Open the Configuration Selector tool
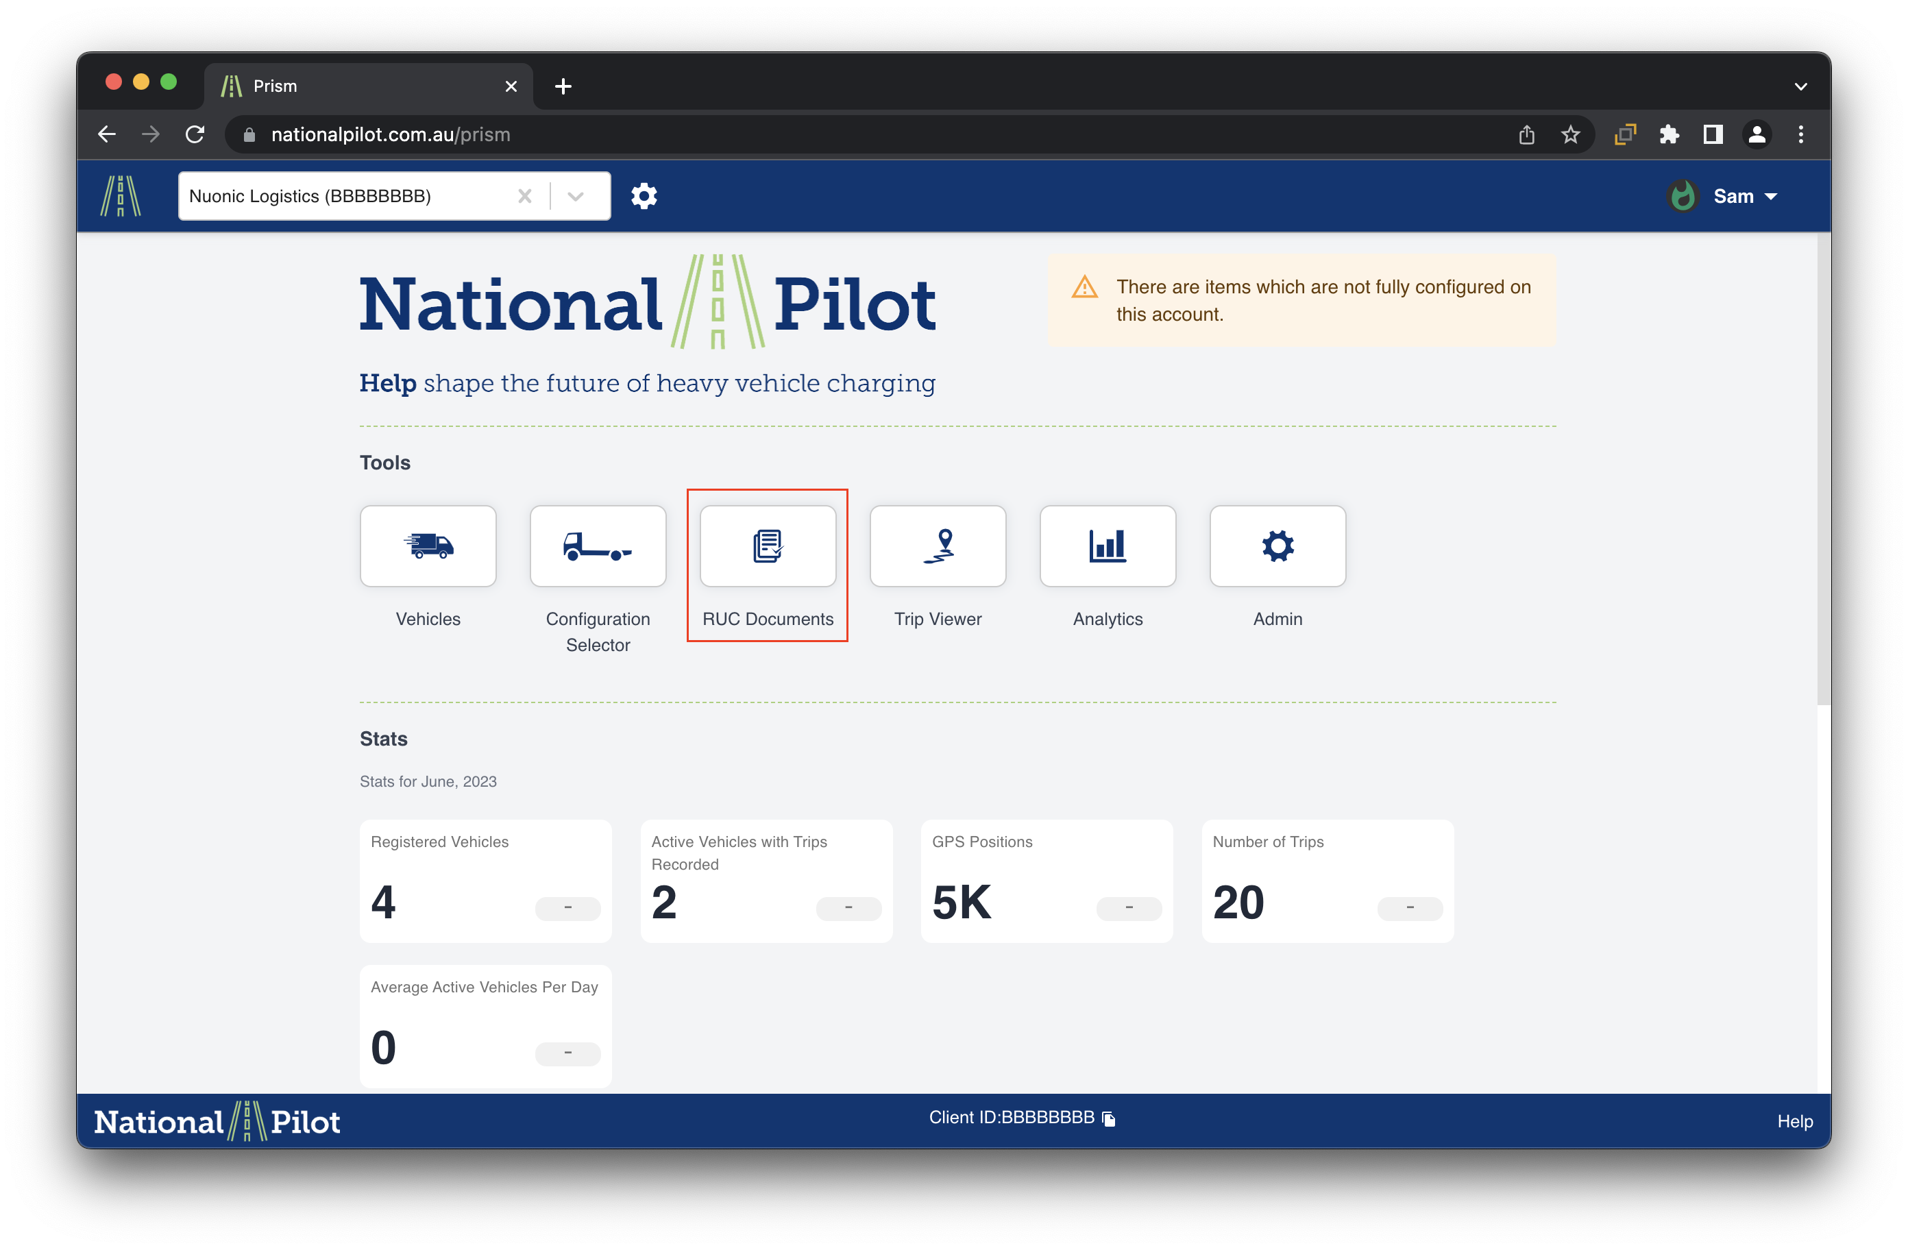Image resolution: width=1908 pixels, height=1250 pixels. [x=597, y=546]
